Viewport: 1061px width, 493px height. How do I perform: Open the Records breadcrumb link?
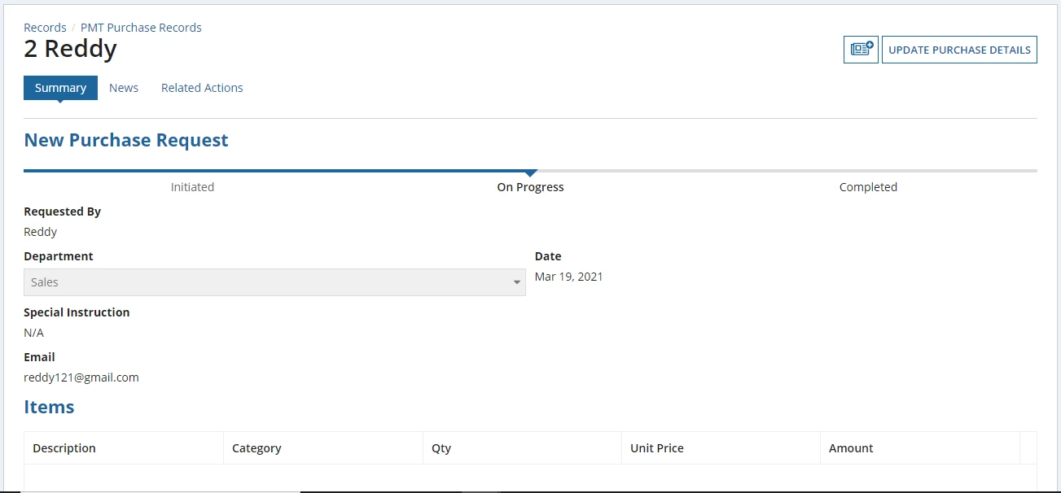tap(45, 28)
